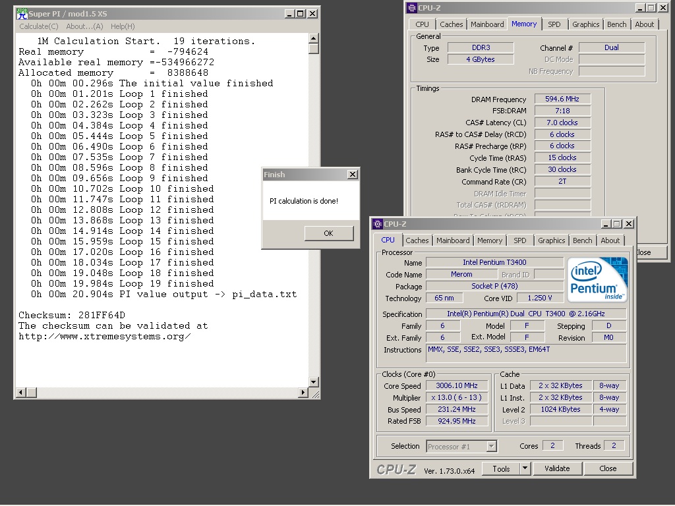Click the CPU-Z icon in the front CPU window title bar
Viewport: 675px width, 506px height.
pos(378,224)
